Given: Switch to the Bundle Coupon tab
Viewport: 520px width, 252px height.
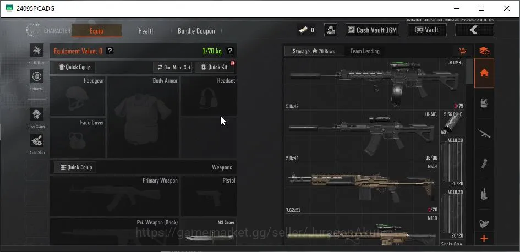Looking at the screenshot, I should click(196, 31).
